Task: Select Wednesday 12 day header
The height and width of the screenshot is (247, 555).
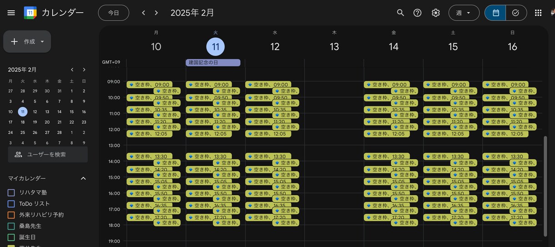Action: [275, 46]
